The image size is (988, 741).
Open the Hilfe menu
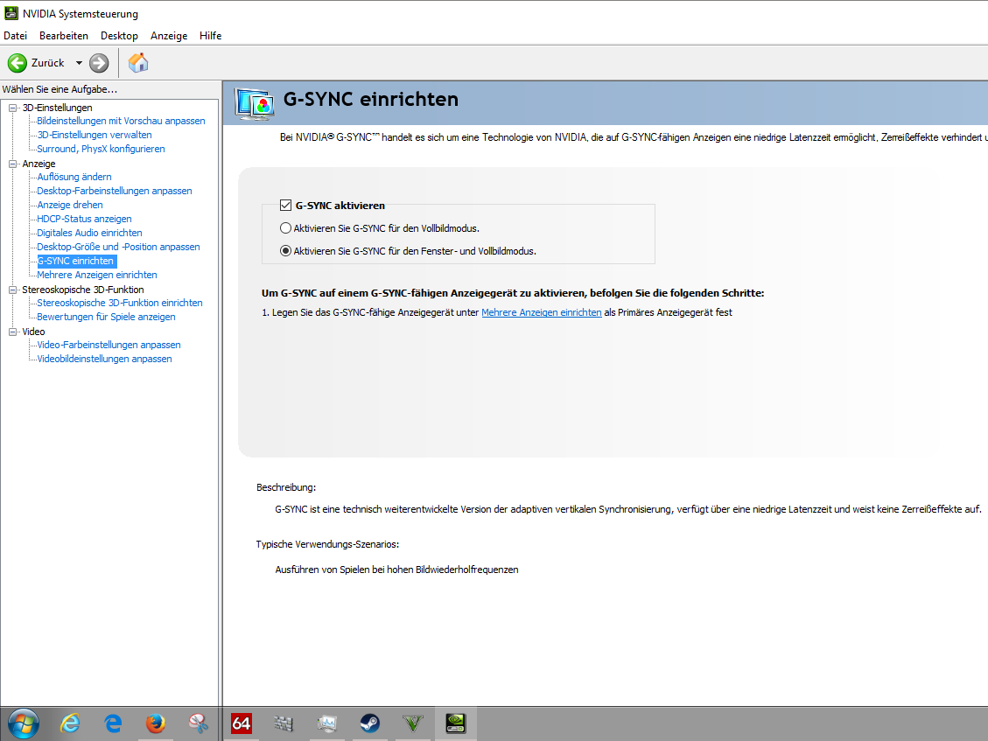pos(210,36)
